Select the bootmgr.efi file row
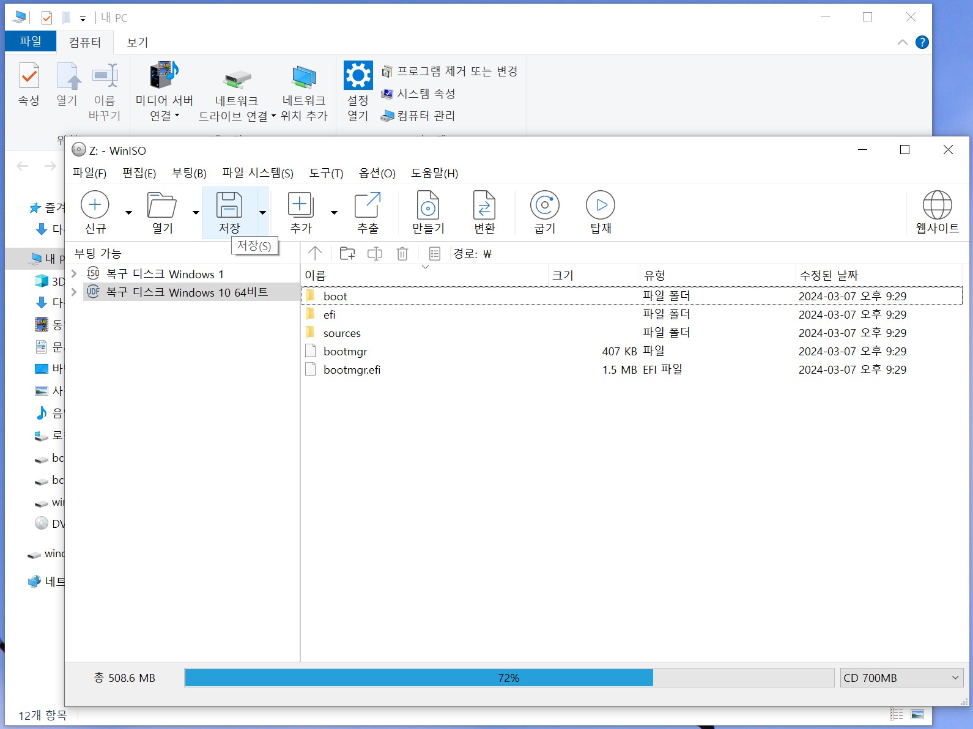Image resolution: width=973 pixels, height=729 pixels. [x=632, y=369]
